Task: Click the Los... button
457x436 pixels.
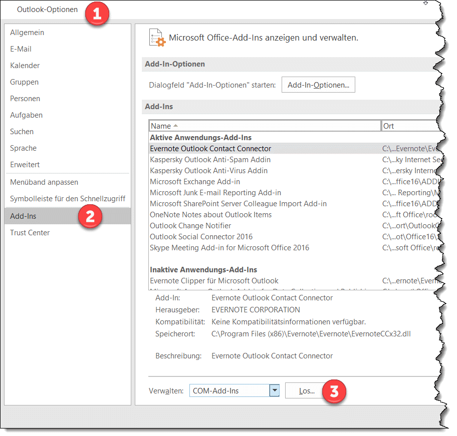Action: [x=307, y=391]
